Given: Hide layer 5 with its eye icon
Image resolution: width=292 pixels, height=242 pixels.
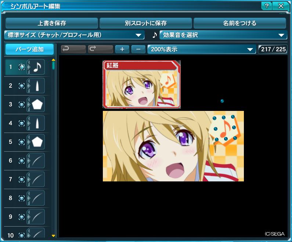Looking at the screenshot, I should [22, 142].
